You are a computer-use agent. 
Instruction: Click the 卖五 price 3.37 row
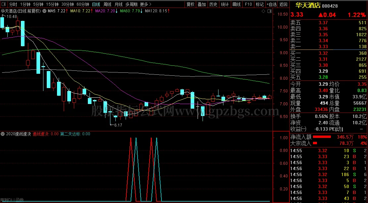click(x=329, y=23)
